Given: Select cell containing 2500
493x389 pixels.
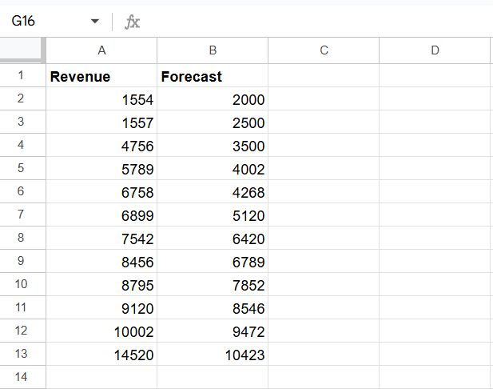Looking at the screenshot, I should coord(213,122).
